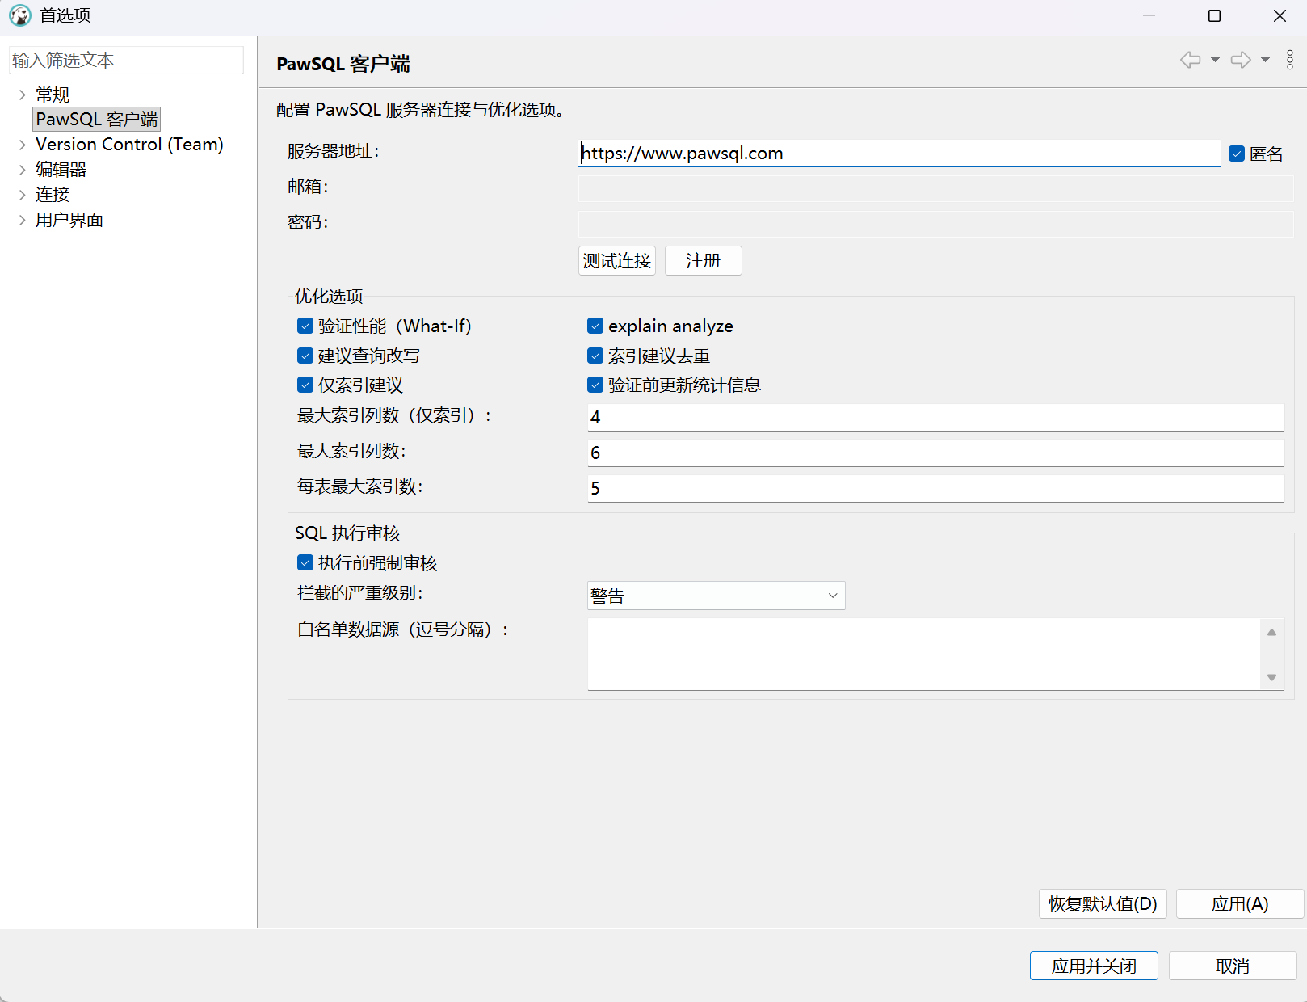Click the 最大索引列数 field showing 6
Viewport: 1307px width, 1002px height.
935,453
